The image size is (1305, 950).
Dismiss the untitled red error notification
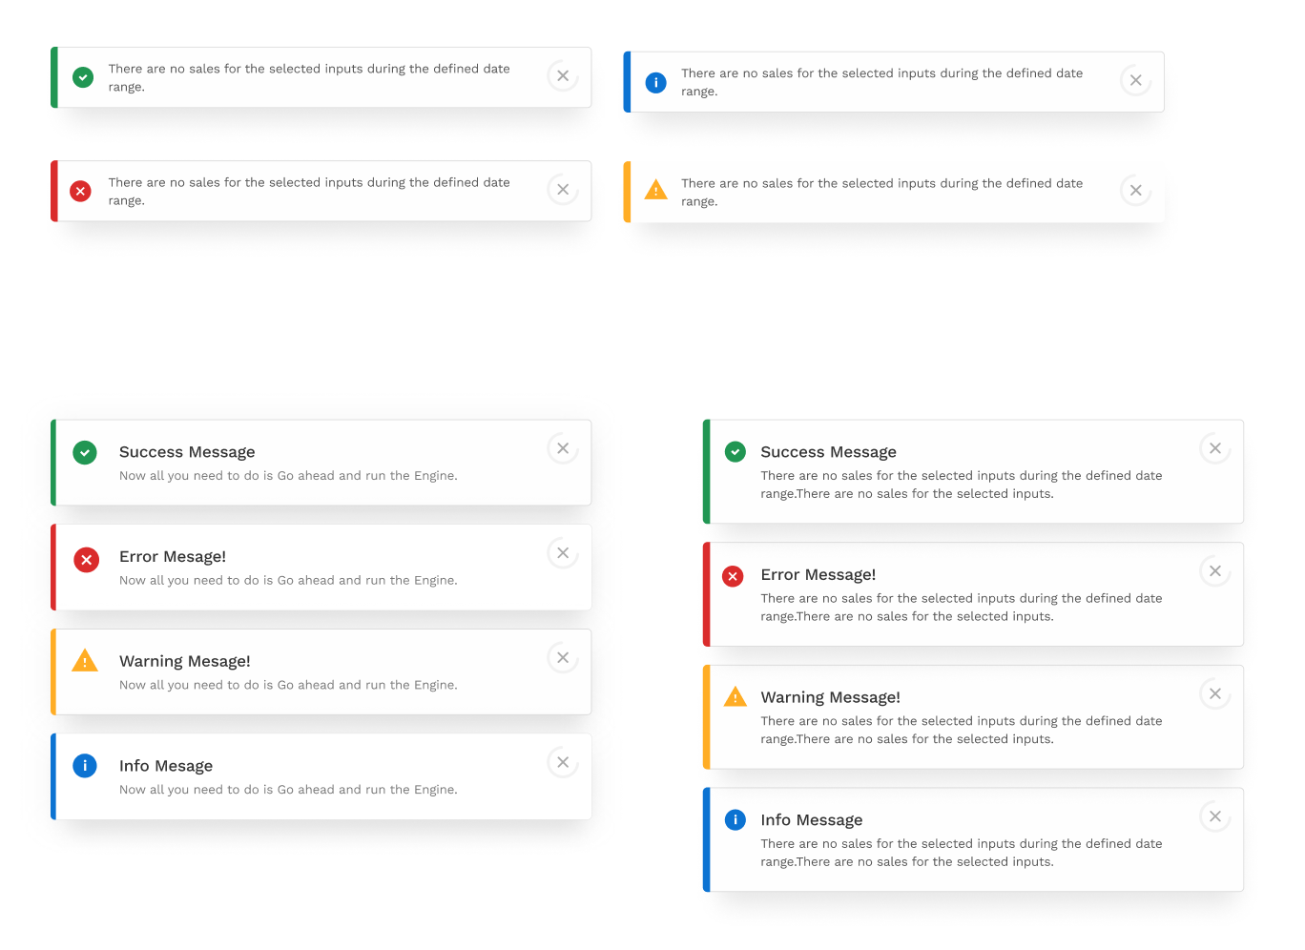[563, 190]
